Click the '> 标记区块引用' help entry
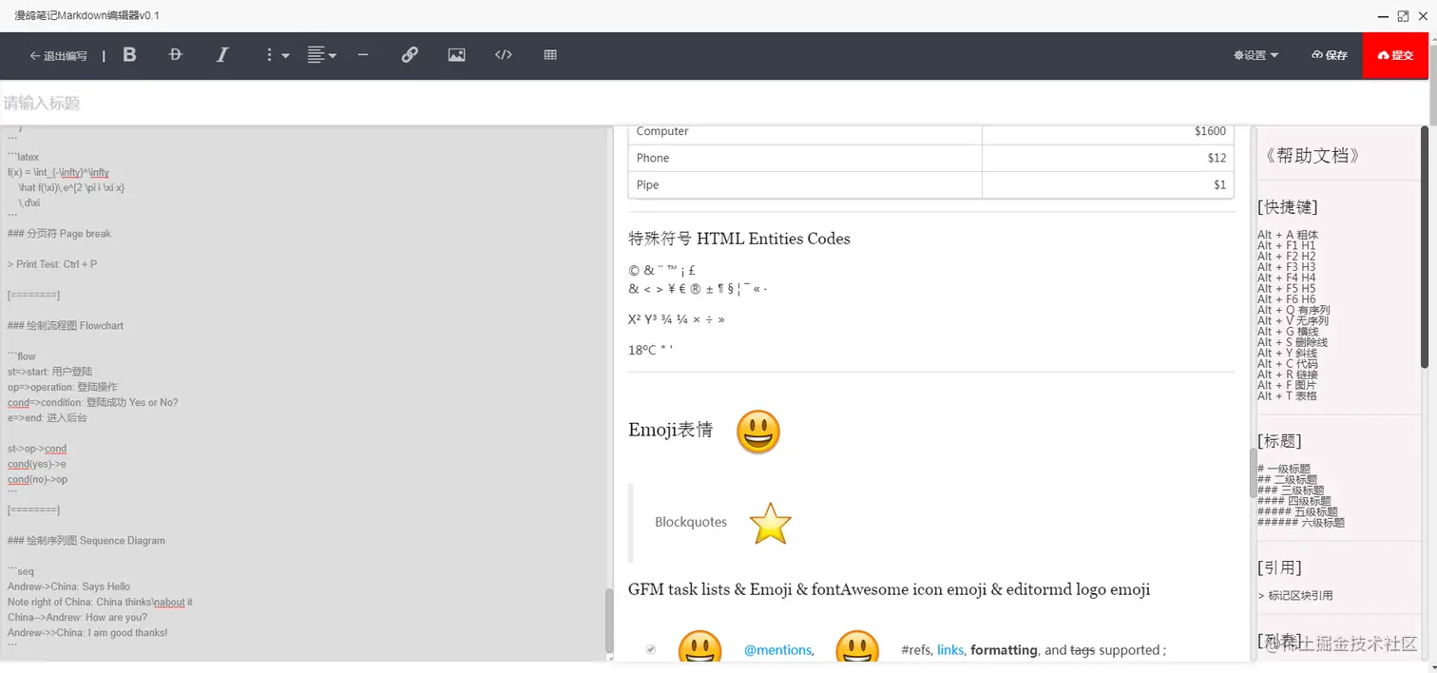 pos(1295,595)
